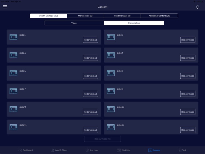The width and height of the screenshot is (205, 154).
Task: Check battery indicator in status bar
Action: pos(201,1)
